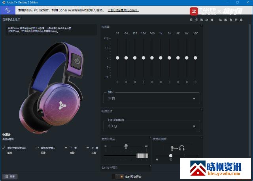The height and width of the screenshot is (181, 253).
Task: Click the 麦克风侧音 section heading
Action: [160, 139]
